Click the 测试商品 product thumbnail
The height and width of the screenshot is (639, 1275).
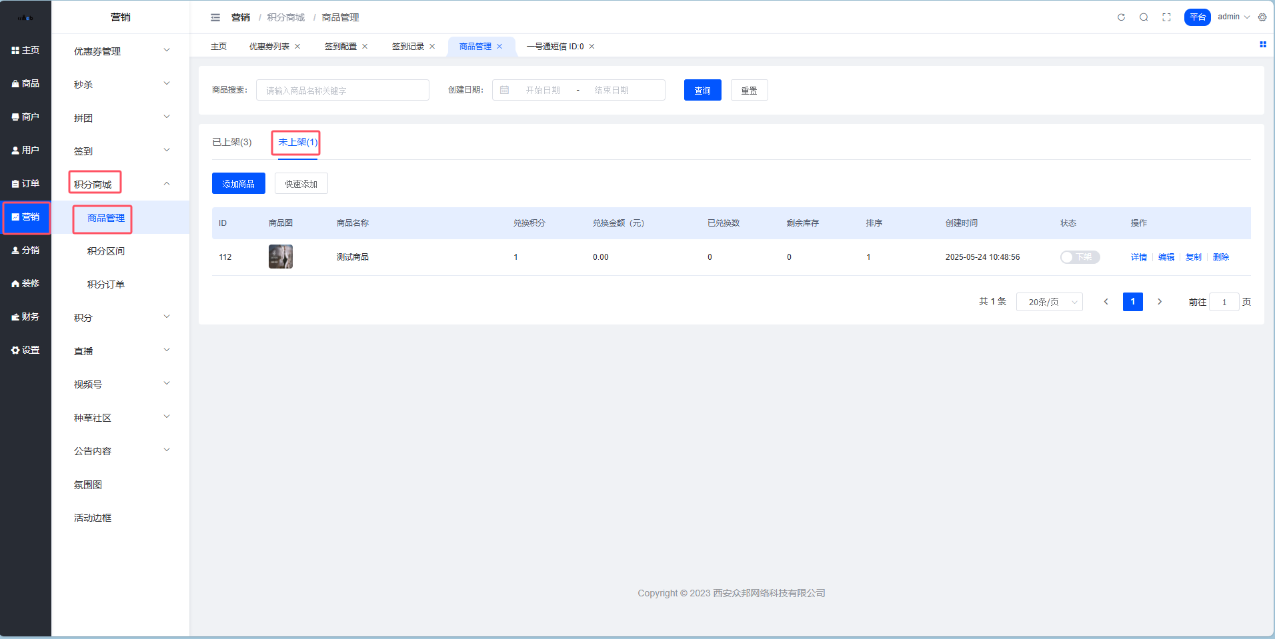(280, 257)
